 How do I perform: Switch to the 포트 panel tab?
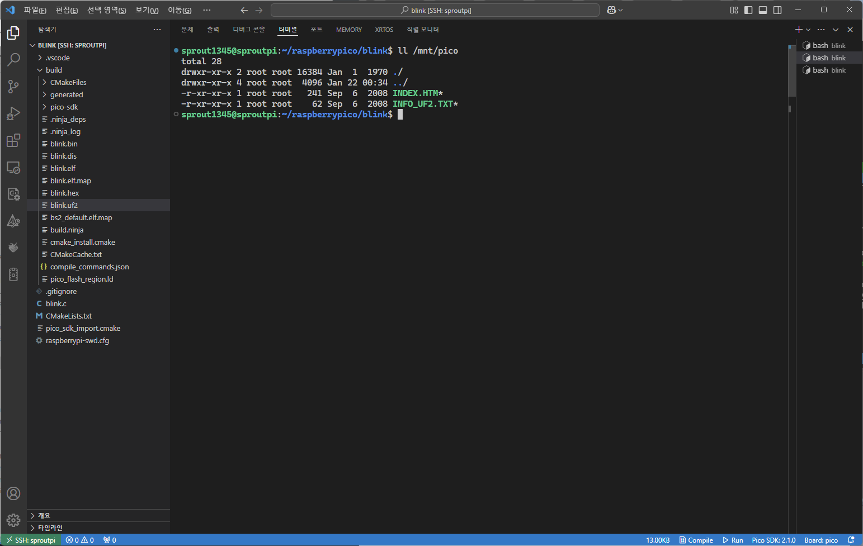coord(317,30)
